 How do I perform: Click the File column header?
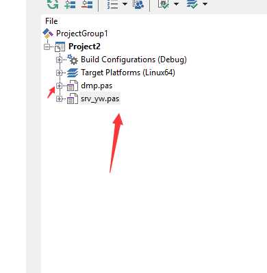(x=51, y=21)
